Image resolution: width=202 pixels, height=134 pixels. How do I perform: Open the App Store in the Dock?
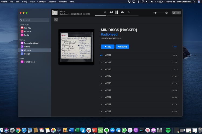[x=112, y=130]
